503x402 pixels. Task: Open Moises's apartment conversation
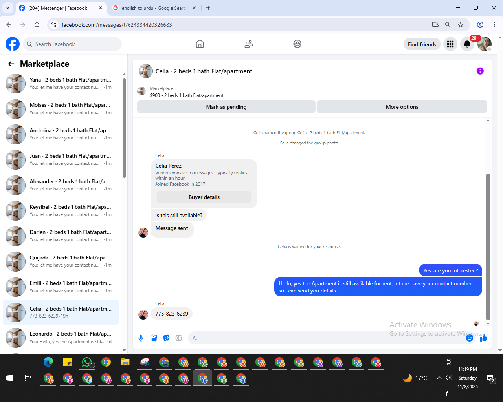61,109
